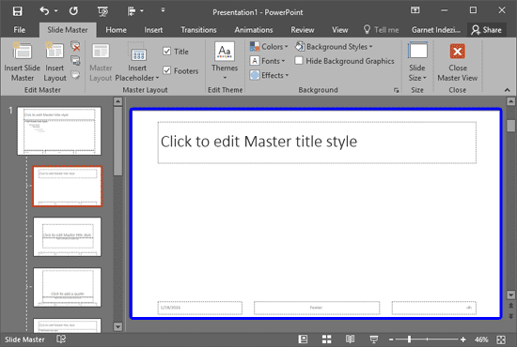
Task: Repeat the last action
Action: point(73,11)
